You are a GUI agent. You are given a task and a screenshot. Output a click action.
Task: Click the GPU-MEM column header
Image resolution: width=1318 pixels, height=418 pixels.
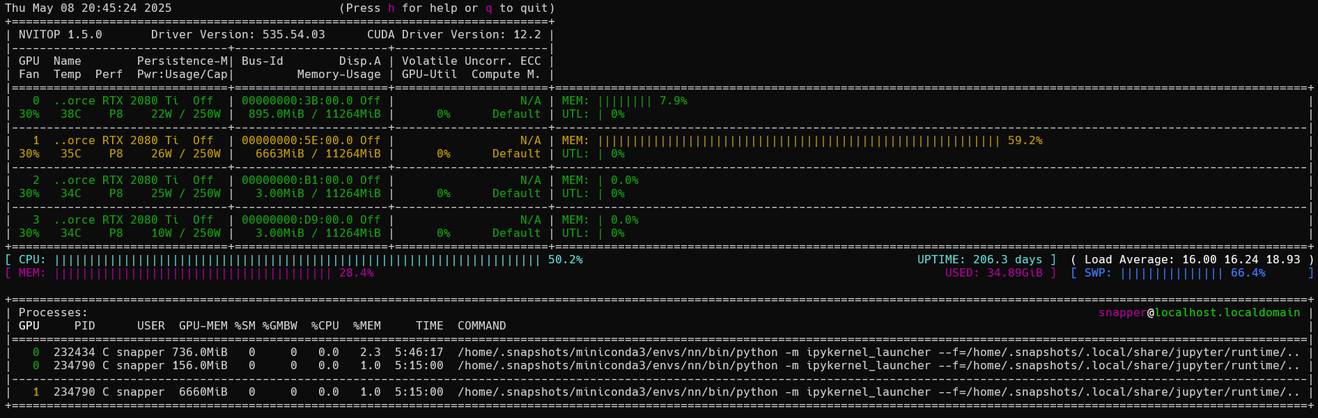203,326
